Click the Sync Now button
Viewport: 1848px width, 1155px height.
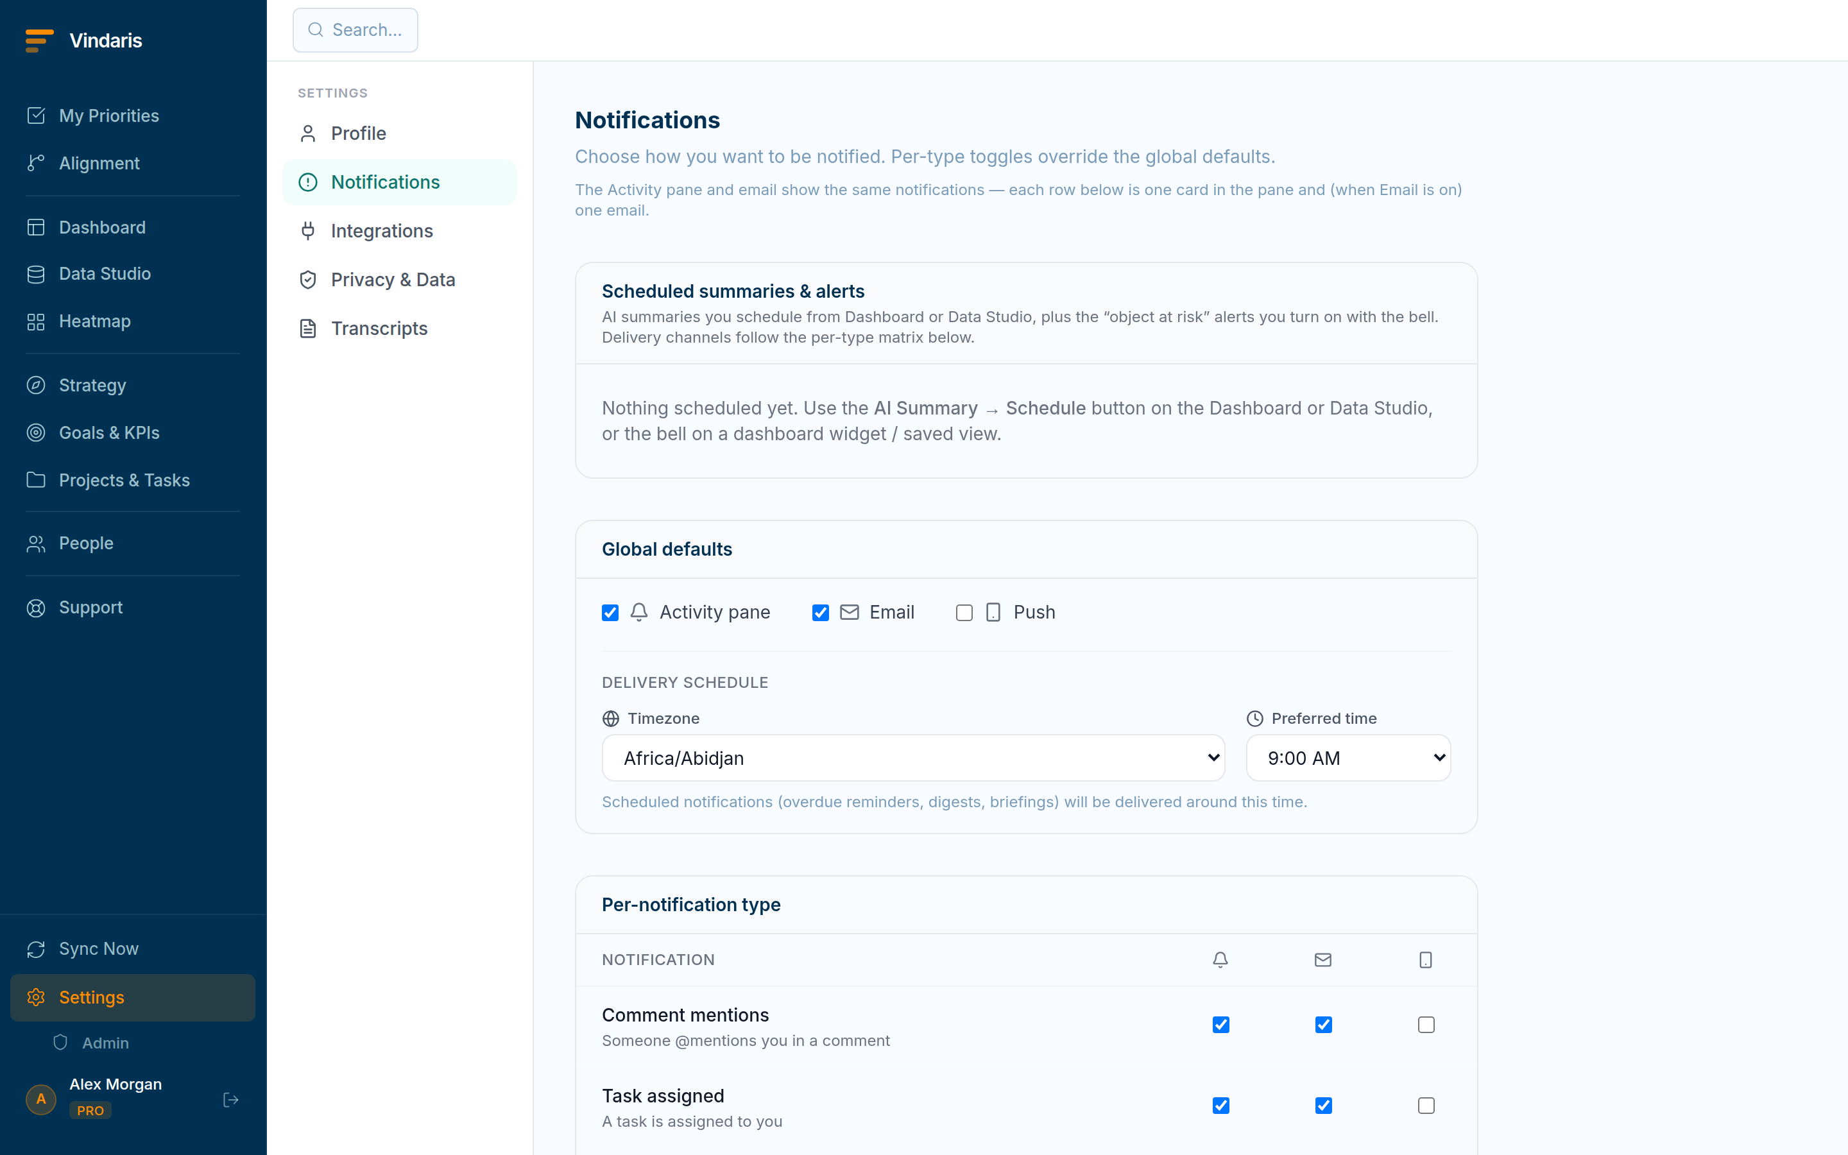click(133, 949)
